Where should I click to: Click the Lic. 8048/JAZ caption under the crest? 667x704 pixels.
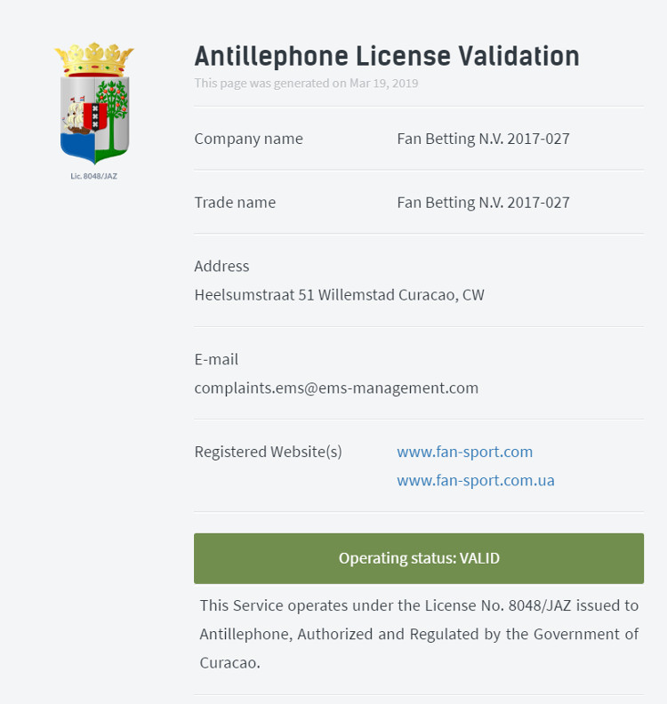[x=94, y=176]
